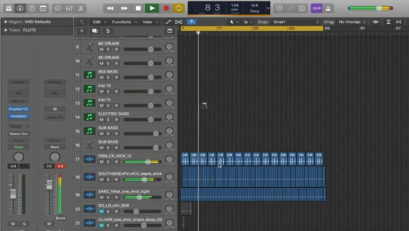Click the Stereo Out output slot

click(x=18, y=134)
